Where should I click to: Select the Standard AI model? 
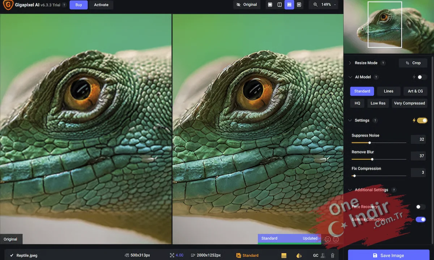click(x=362, y=91)
